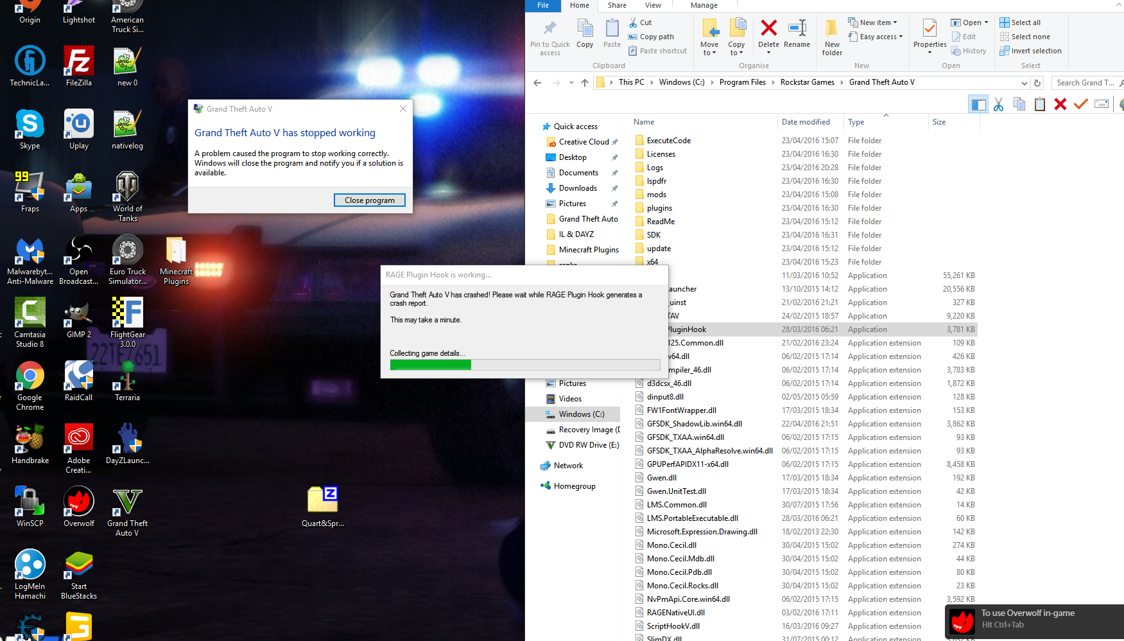Expand the breadcrumb arrow after This PC
This screenshot has width=1124, height=641.
point(652,82)
